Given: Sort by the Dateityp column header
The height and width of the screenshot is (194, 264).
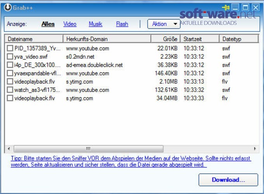Looking at the screenshot, I should (239, 39).
